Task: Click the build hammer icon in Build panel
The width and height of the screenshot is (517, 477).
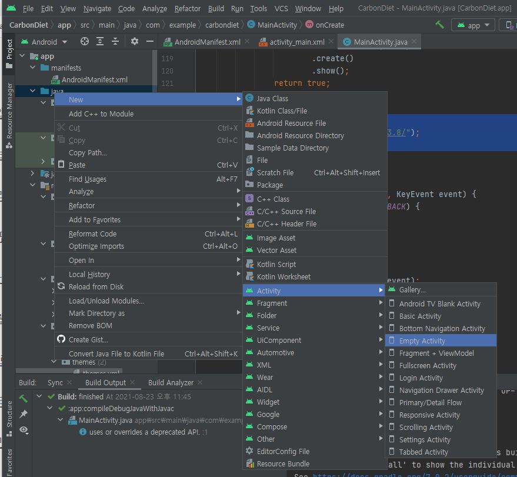Action: coord(24,399)
